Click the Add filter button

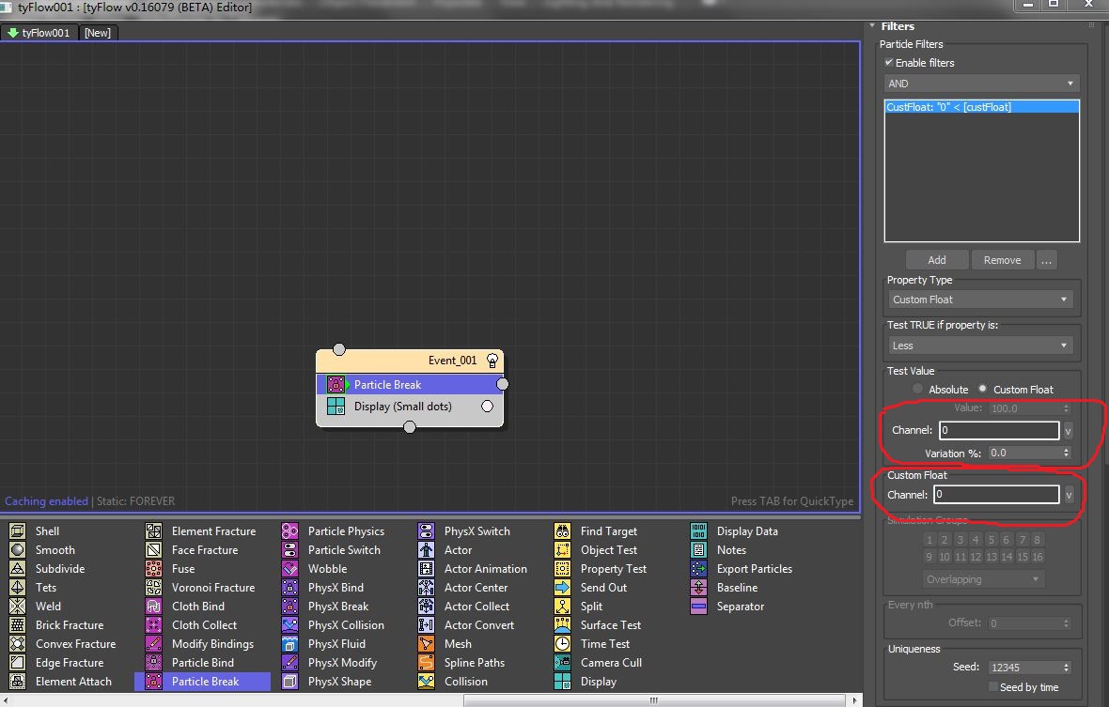point(936,260)
